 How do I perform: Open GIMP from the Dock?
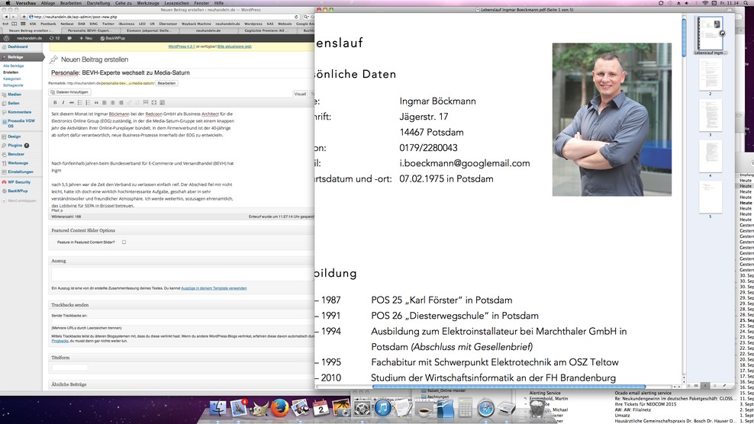pos(259,409)
